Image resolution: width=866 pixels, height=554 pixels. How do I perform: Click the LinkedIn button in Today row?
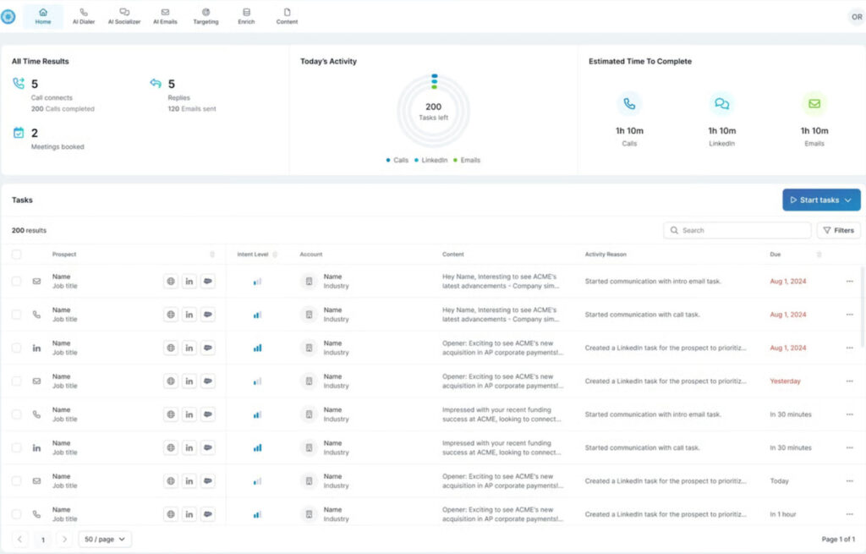pos(189,481)
